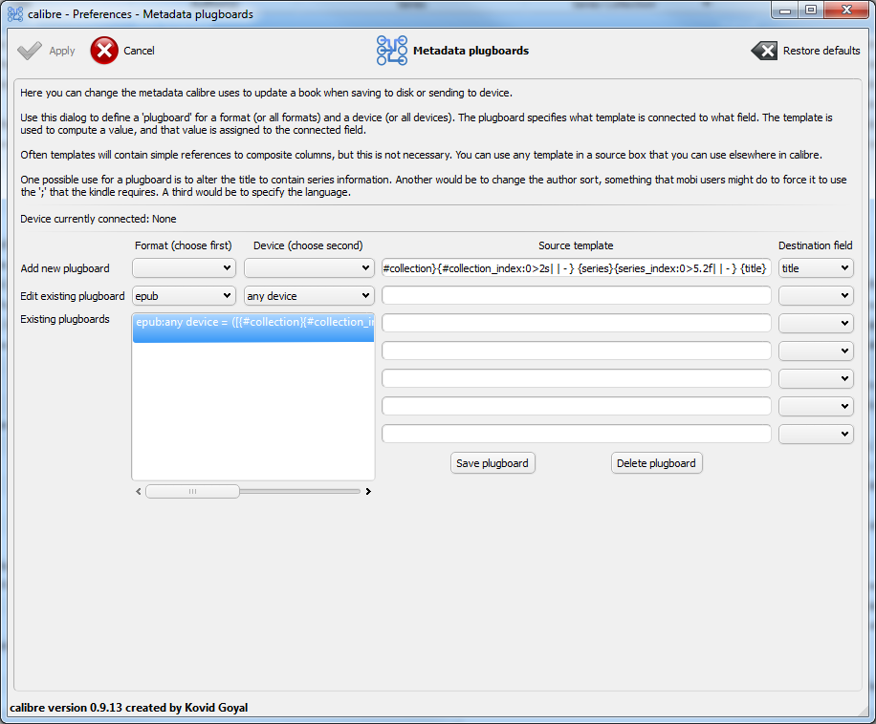Click the Save plugboard button
Viewport: 876px width, 724px height.
pos(493,463)
